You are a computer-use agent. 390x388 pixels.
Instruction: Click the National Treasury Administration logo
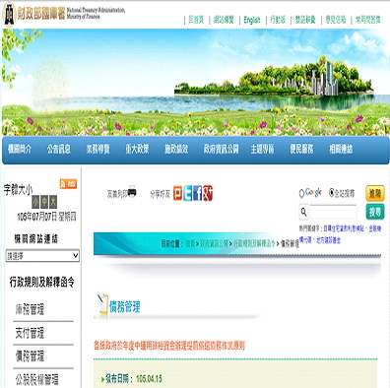(64, 14)
